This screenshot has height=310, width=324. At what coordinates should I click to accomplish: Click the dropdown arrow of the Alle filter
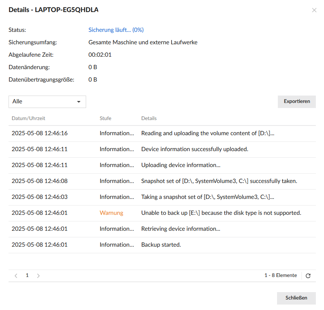tap(79, 102)
